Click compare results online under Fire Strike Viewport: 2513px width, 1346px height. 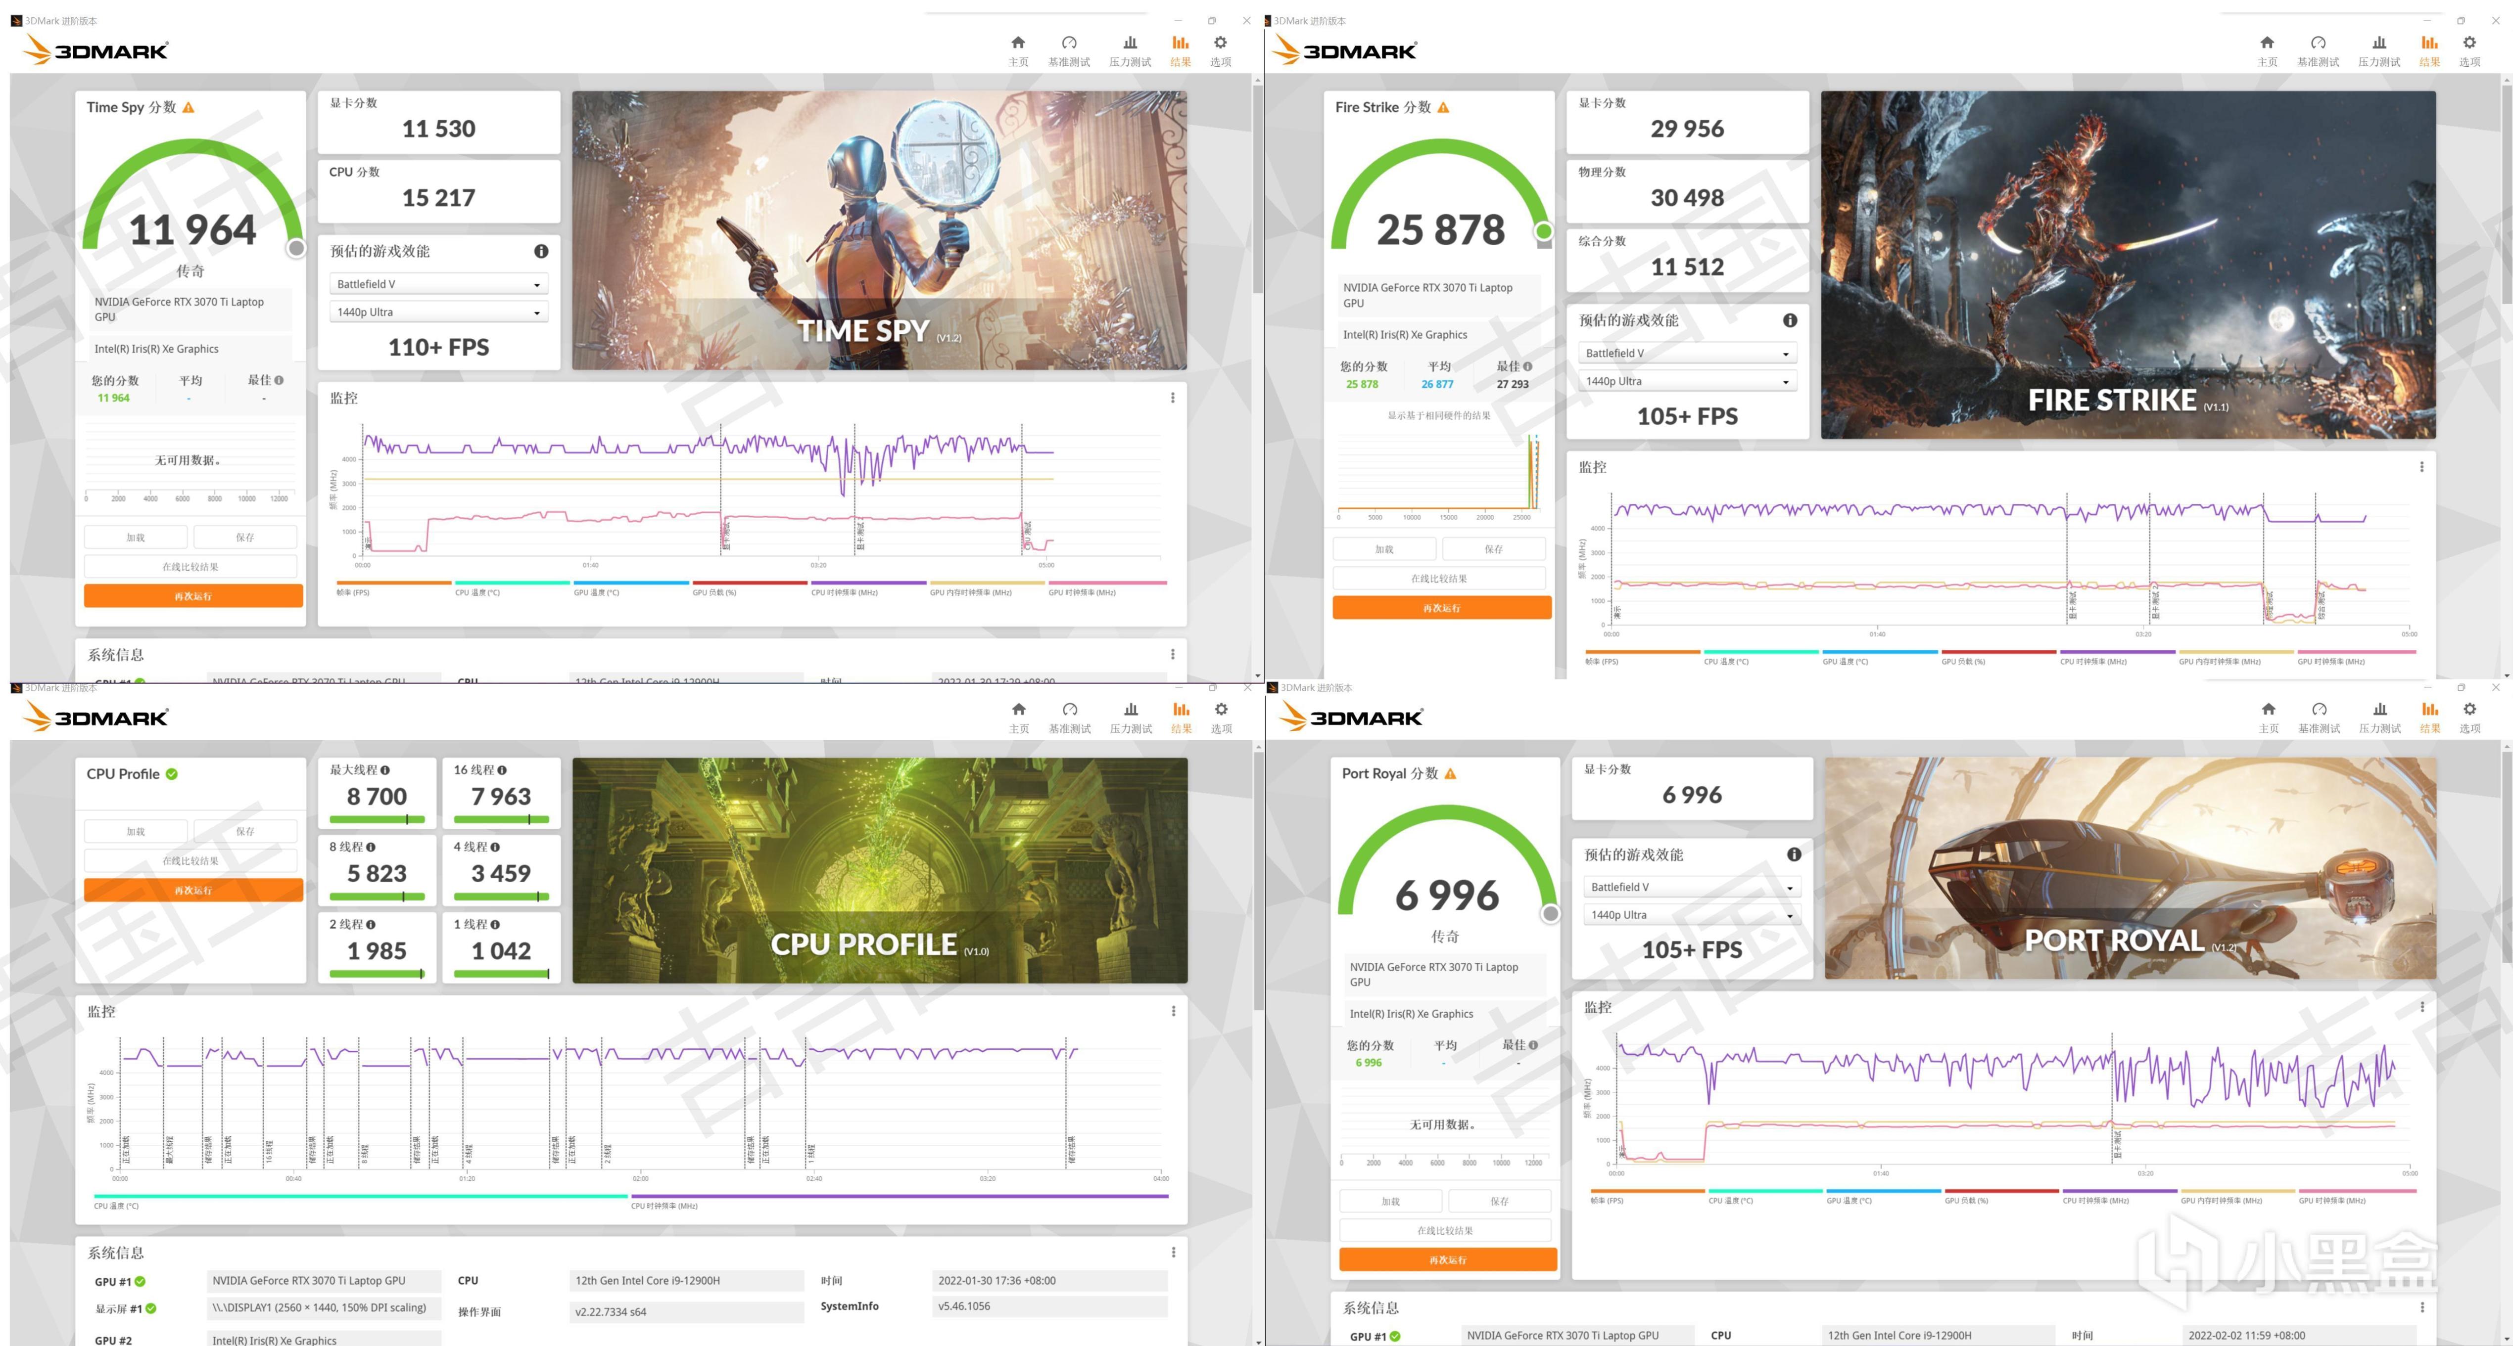pyautogui.click(x=1440, y=579)
